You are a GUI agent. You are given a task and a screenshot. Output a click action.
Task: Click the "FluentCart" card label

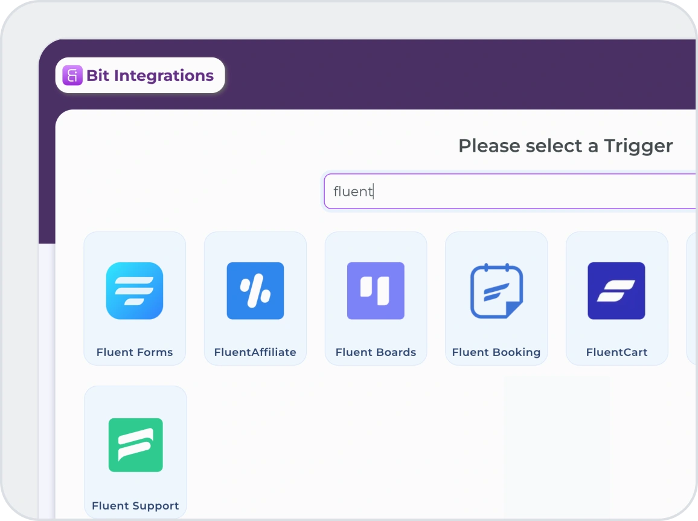(x=616, y=352)
